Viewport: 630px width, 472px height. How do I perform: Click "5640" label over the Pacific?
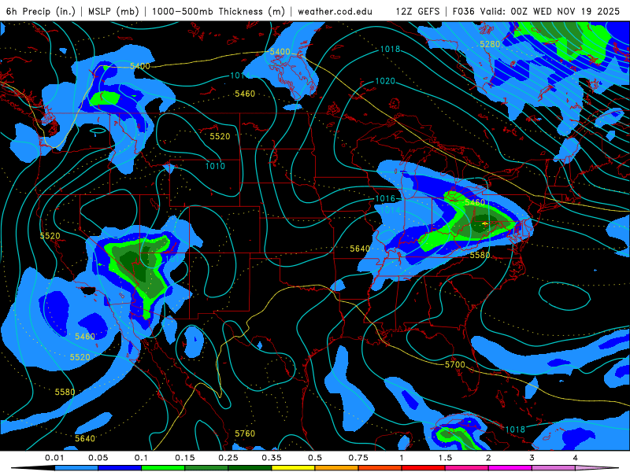85,438
